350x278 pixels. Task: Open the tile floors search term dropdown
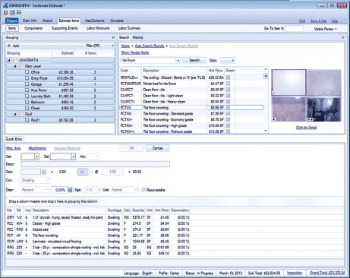178,60
